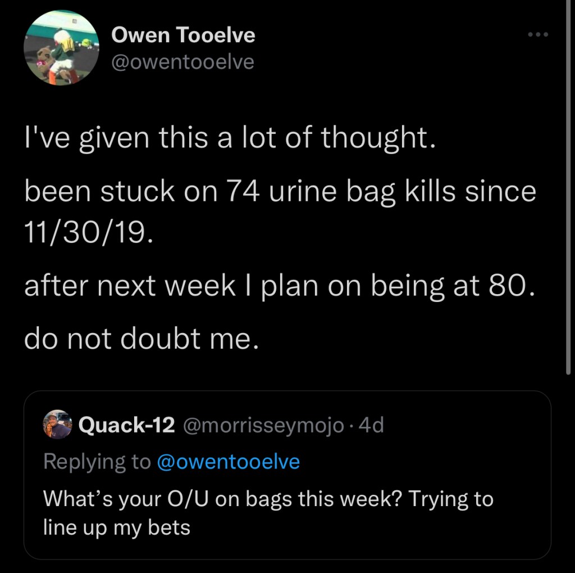Click the gray @owentooelve handle under the name
This screenshot has height=573, width=575.
[182, 62]
